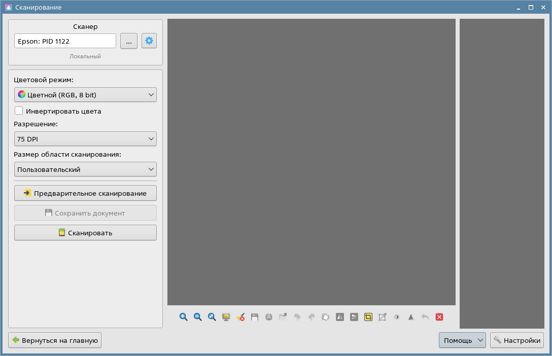This screenshot has width=552, height=356.
Task: Enable the Инвертировать цвета checkbox
Action: pyautogui.click(x=19, y=111)
